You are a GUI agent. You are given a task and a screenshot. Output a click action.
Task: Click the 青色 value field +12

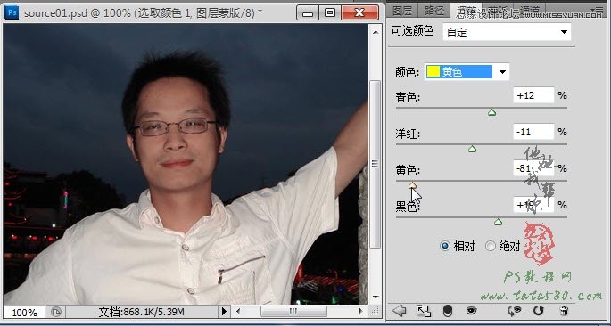[533, 95]
